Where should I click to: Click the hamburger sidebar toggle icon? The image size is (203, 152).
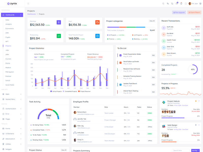point(28,4)
